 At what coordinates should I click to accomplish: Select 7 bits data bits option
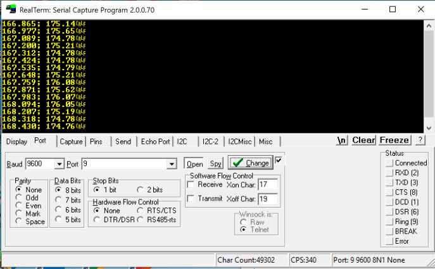tap(59, 199)
